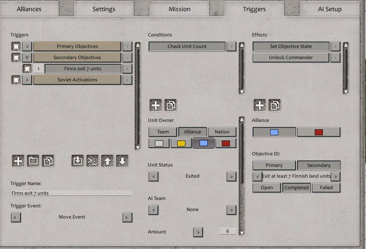Move the selected trigger up

108,161
